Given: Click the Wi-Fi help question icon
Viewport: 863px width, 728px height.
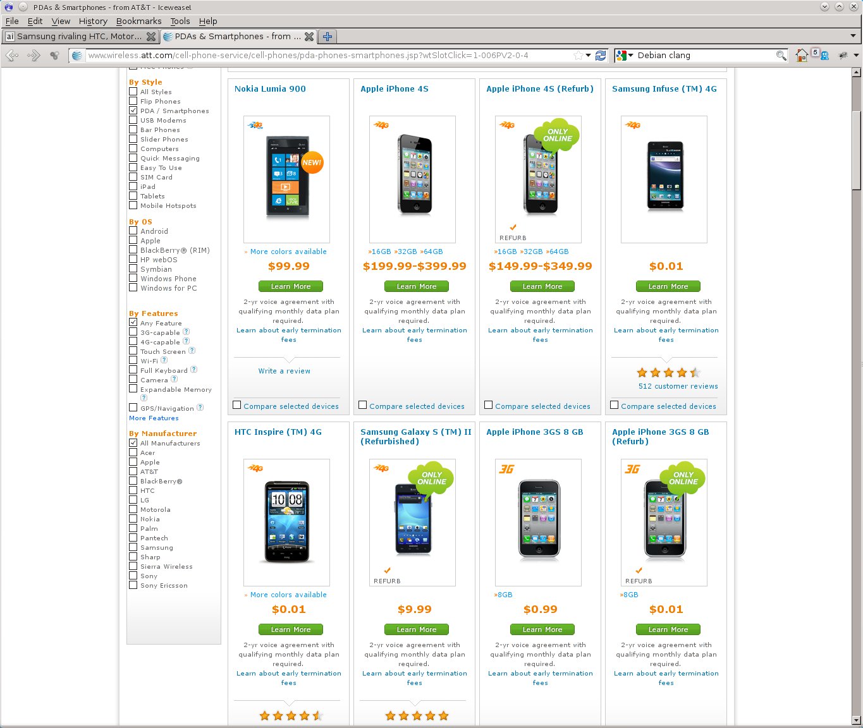Looking at the screenshot, I should point(164,360).
